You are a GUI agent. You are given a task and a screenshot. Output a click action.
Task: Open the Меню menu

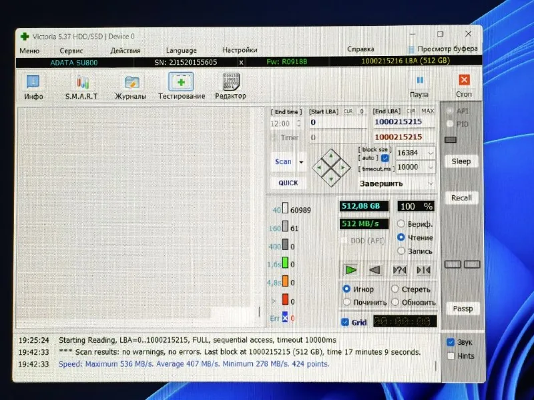click(29, 51)
